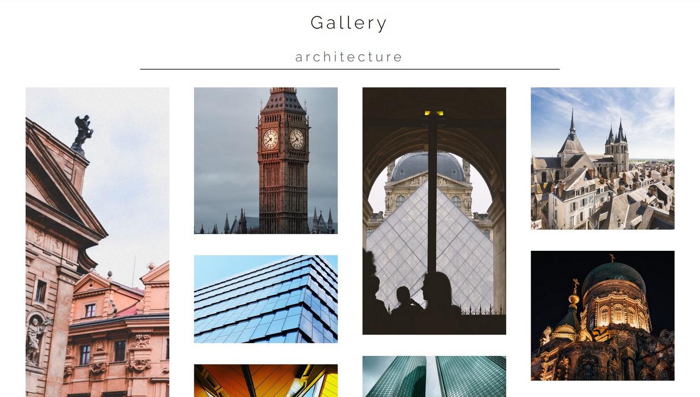Click the Gallery page heading
The height and width of the screenshot is (397, 700).
tap(349, 23)
